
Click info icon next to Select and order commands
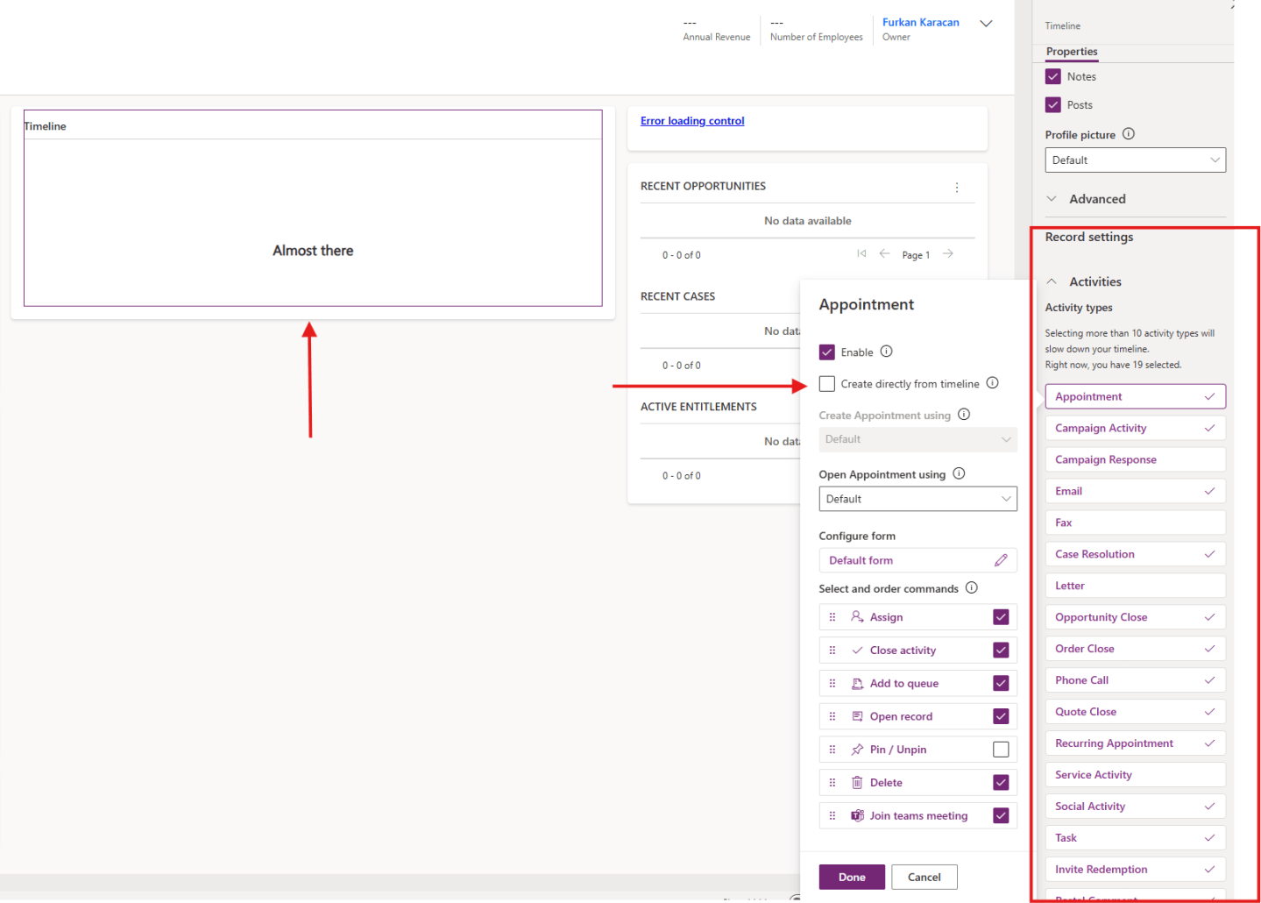coord(972,588)
